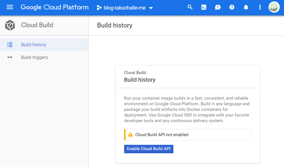Click Enable Cloud Build API button
The height and width of the screenshot is (167, 284).
(x=149, y=149)
